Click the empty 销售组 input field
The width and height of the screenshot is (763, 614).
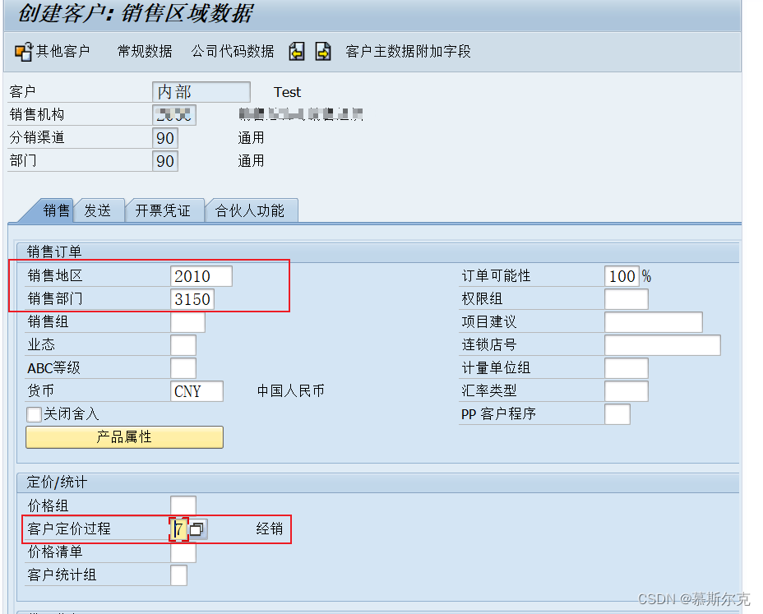(x=187, y=321)
